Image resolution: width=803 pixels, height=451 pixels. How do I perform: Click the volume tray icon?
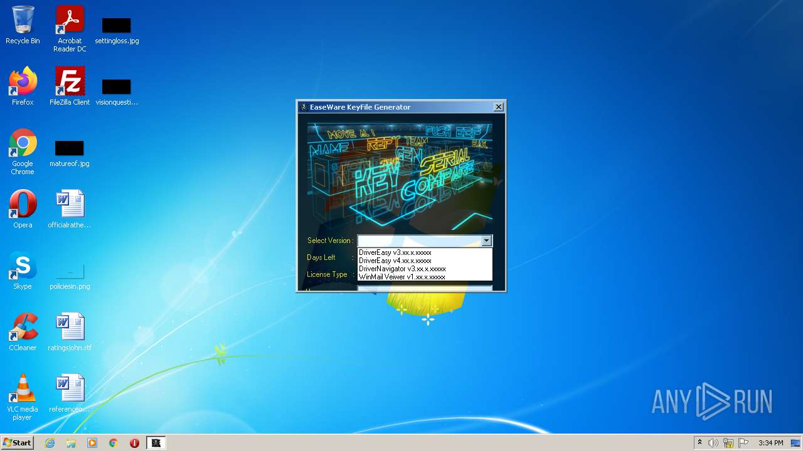713,443
